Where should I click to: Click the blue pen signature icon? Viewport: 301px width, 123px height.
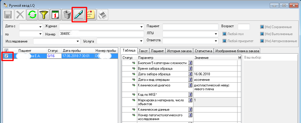(x=79, y=15)
